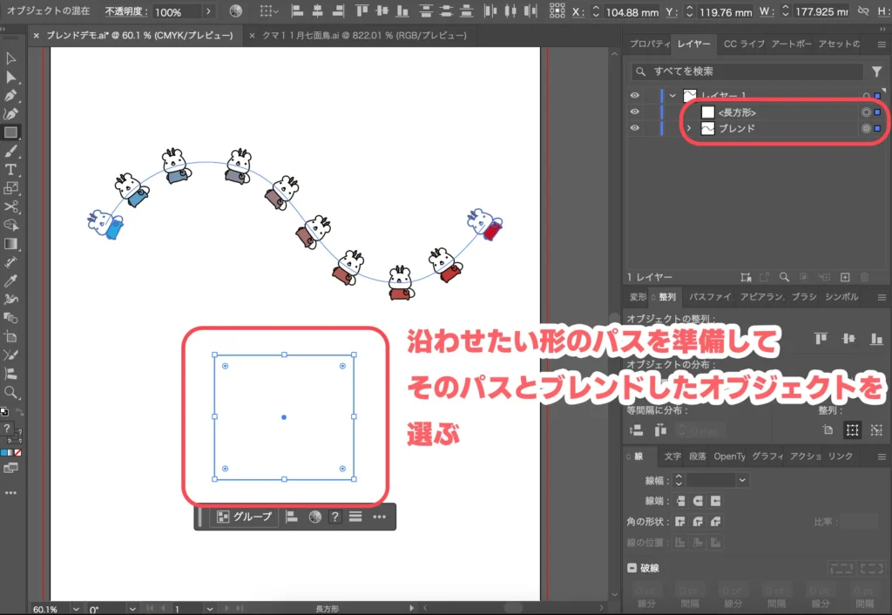The width and height of the screenshot is (892, 615).
Task: Click the グループ button under the selection
Action: click(x=246, y=516)
